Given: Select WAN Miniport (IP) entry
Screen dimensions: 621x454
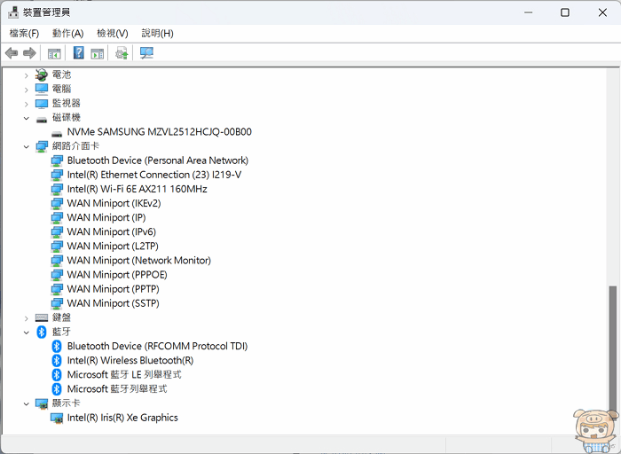Looking at the screenshot, I should [x=106, y=218].
